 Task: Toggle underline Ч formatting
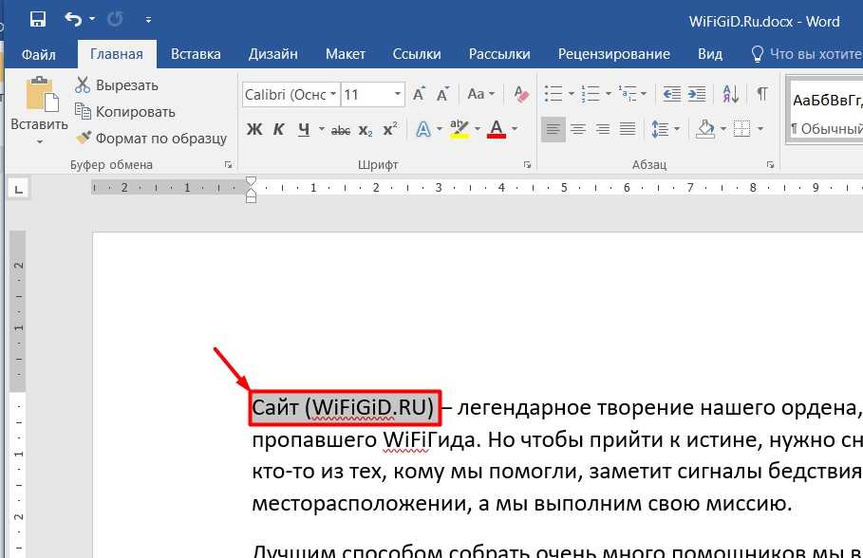tap(304, 129)
